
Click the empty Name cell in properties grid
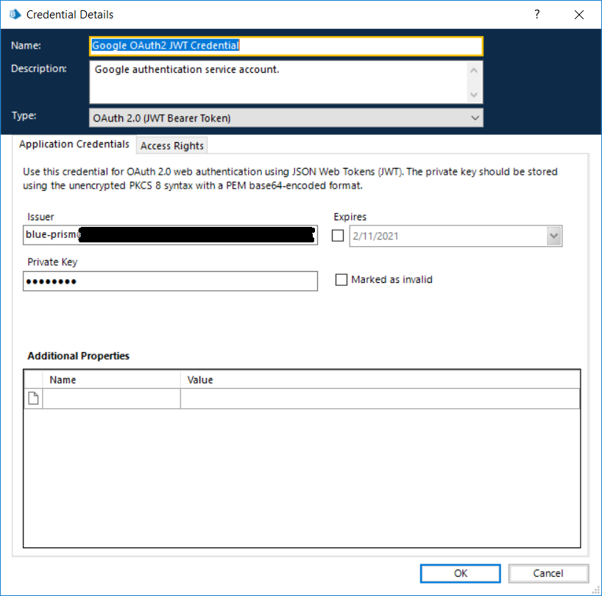(111, 399)
